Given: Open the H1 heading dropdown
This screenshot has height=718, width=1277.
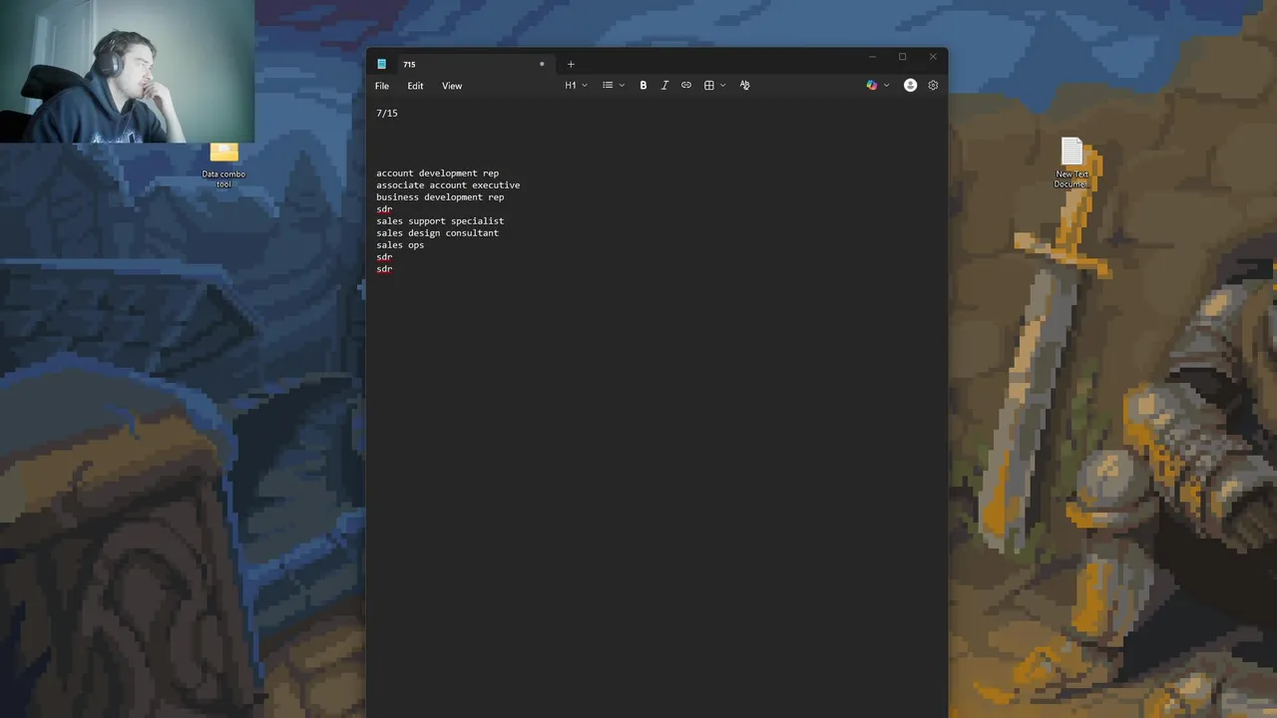Looking at the screenshot, I should click(x=576, y=86).
